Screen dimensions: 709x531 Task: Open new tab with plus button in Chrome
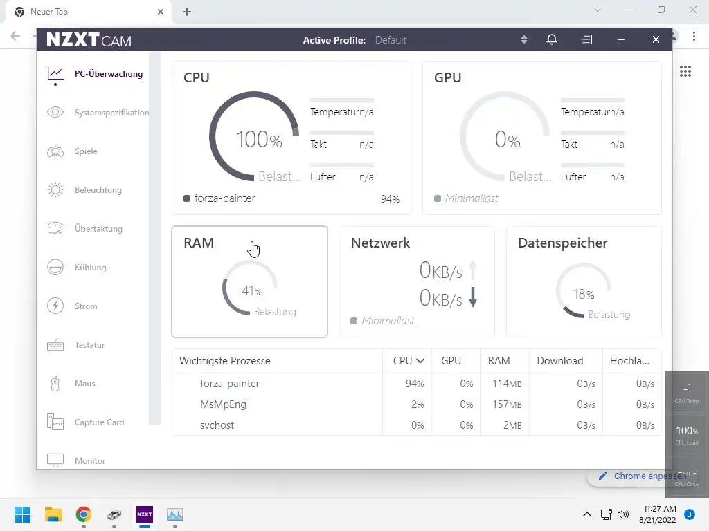tap(187, 12)
